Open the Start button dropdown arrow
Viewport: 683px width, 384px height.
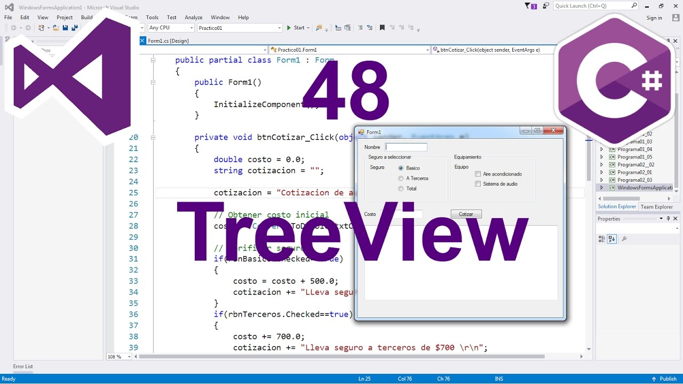(309, 28)
